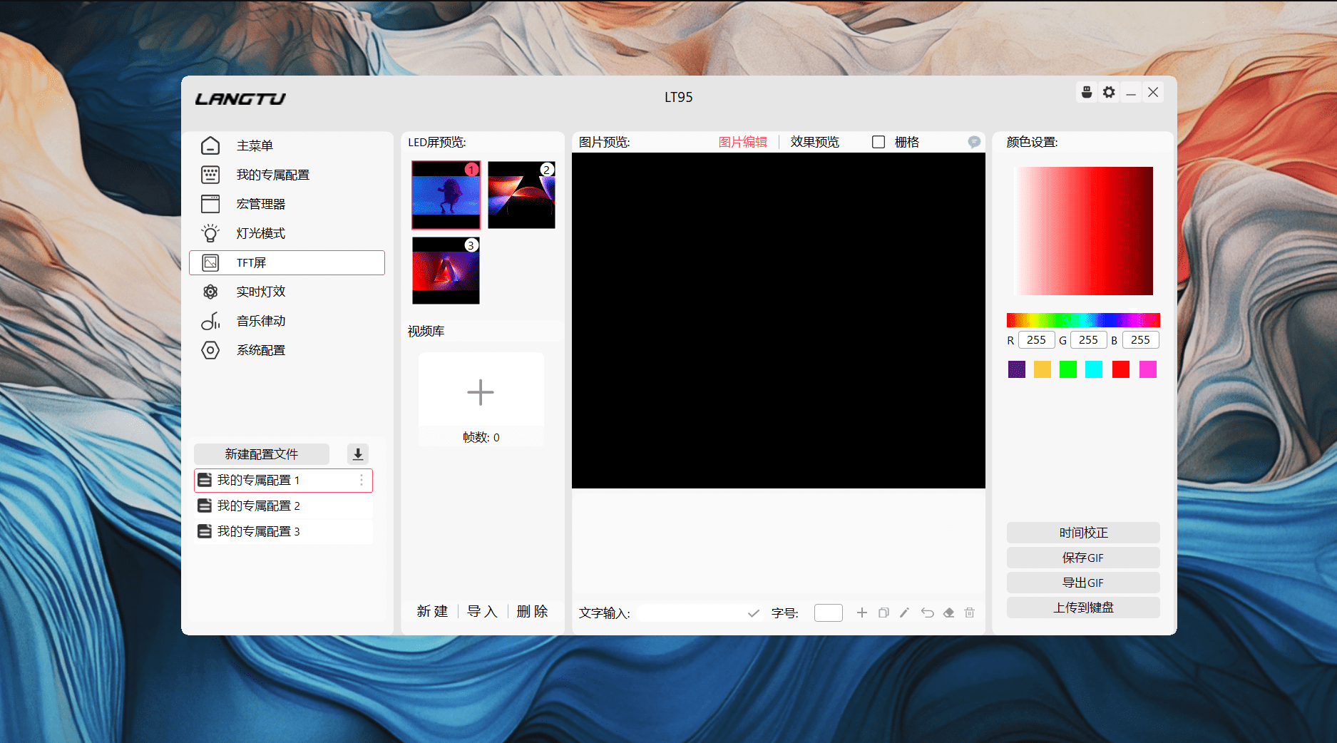The width and height of the screenshot is (1337, 743).
Task: Click the plus add icon beside font size
Action: [x=862, y=613]
